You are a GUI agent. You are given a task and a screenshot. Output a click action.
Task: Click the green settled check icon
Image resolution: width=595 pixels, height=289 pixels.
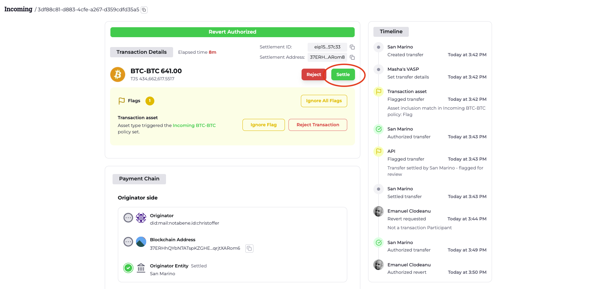click(x=128, y=268)
